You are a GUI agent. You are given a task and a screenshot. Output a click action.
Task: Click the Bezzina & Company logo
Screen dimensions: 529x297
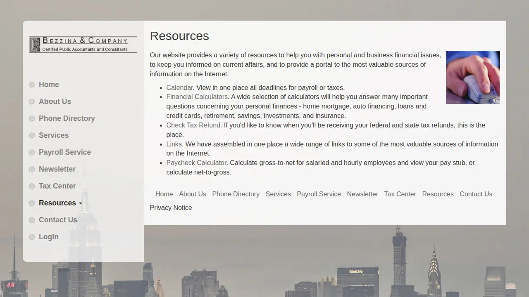[x=83, y=45]
